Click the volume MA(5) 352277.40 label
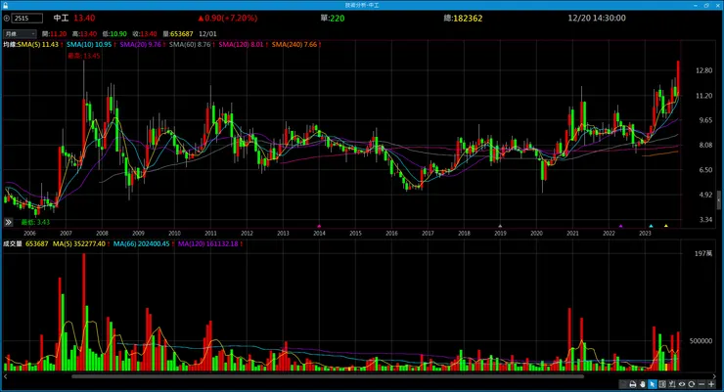 coord(79,243)
